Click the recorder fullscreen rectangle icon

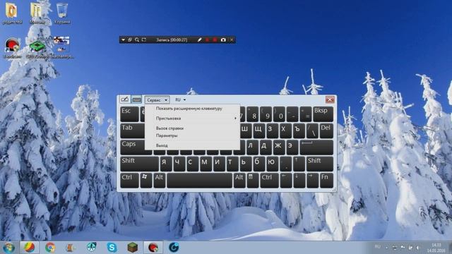point(144,40)
